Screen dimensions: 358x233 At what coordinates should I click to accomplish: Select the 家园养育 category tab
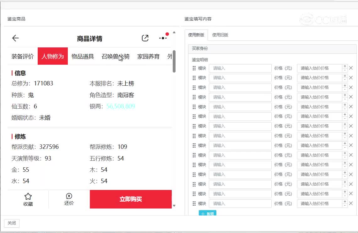coord(148,57)
